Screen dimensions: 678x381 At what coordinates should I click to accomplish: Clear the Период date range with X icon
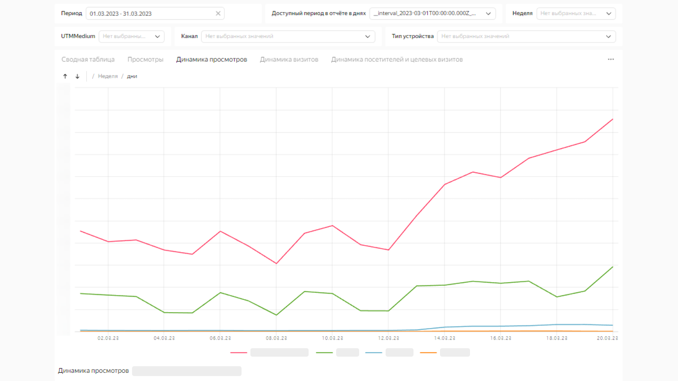[x=218, y=13]
